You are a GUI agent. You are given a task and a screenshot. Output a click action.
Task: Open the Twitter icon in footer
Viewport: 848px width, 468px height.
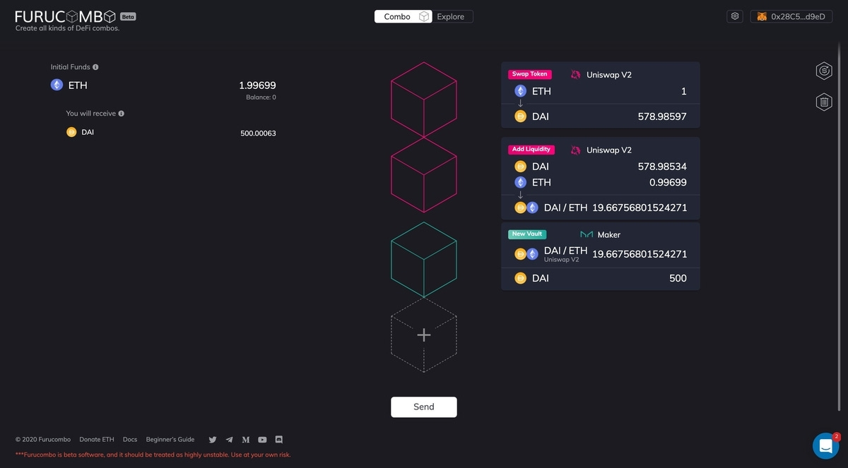(x=212, y=440)
